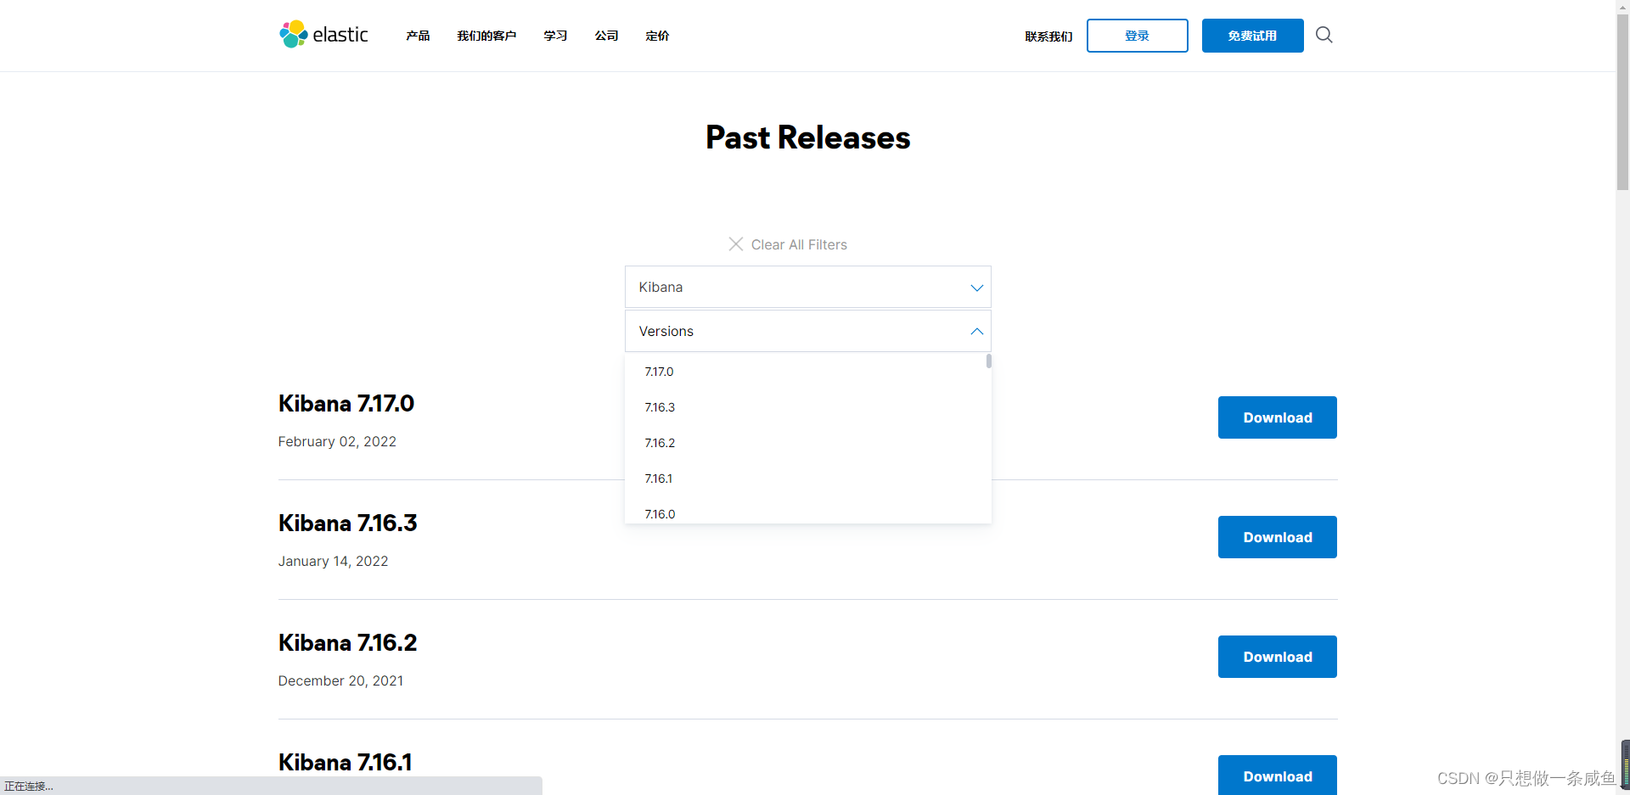
Task: Choose version 7.16.2 from the list
Action: pos(660,443)
